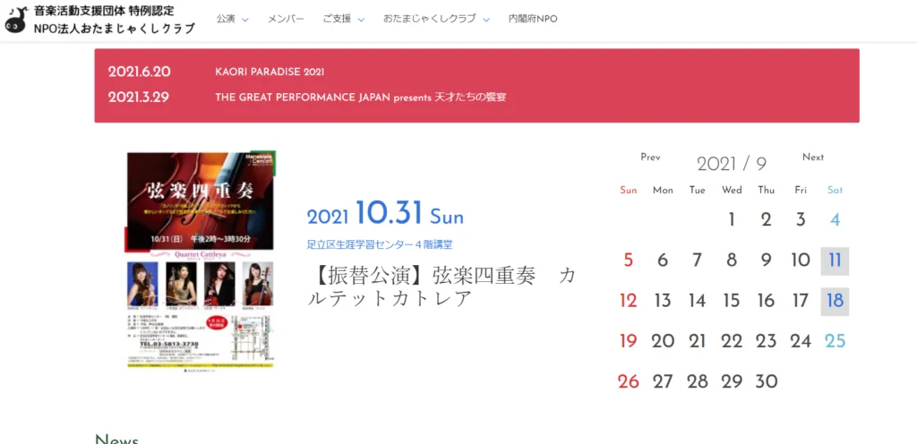Click the 2021 / 9 calendar heading
This screenshot has width=917, height=444.
point(732,164)
